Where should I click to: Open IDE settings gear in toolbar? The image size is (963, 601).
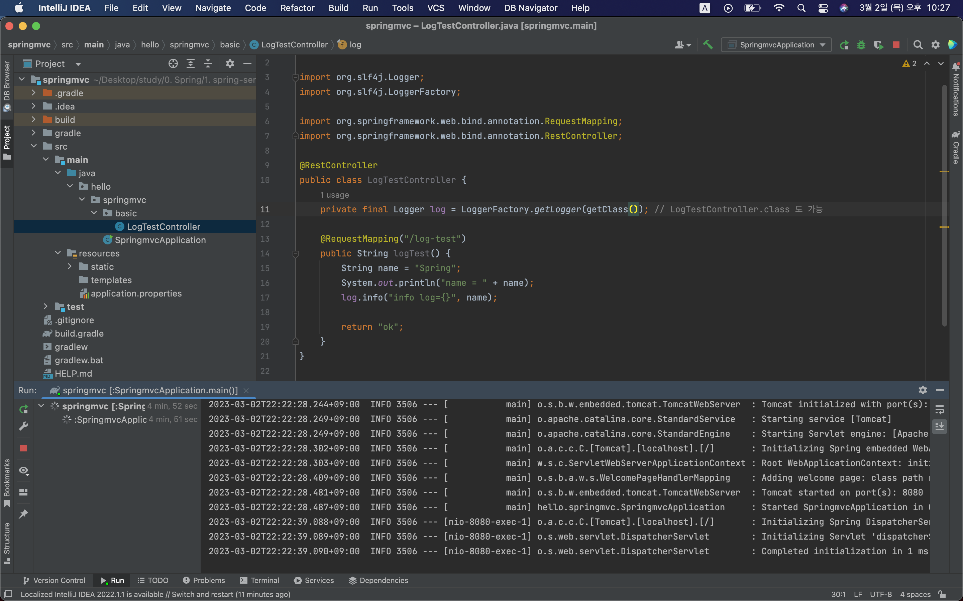click(x=936, y=45)
